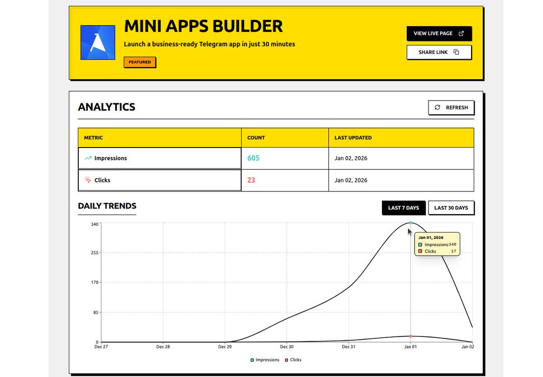The image size is (543, 377).
Task: Click the 85 y-axis label
Action: (95, 312)
